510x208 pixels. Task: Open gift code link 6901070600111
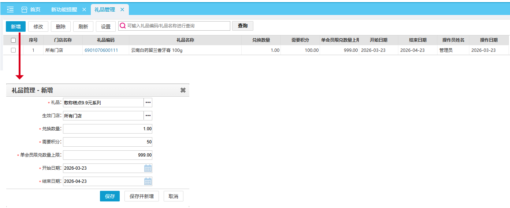(x=101, y=50)
